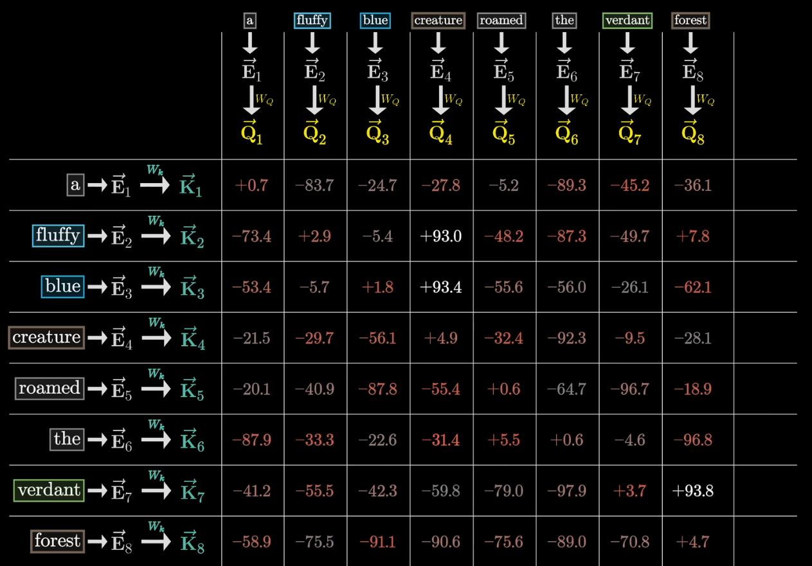The image size is (812, 566).
Task: Click the "blue" token box in the left column
Action: 62,287
